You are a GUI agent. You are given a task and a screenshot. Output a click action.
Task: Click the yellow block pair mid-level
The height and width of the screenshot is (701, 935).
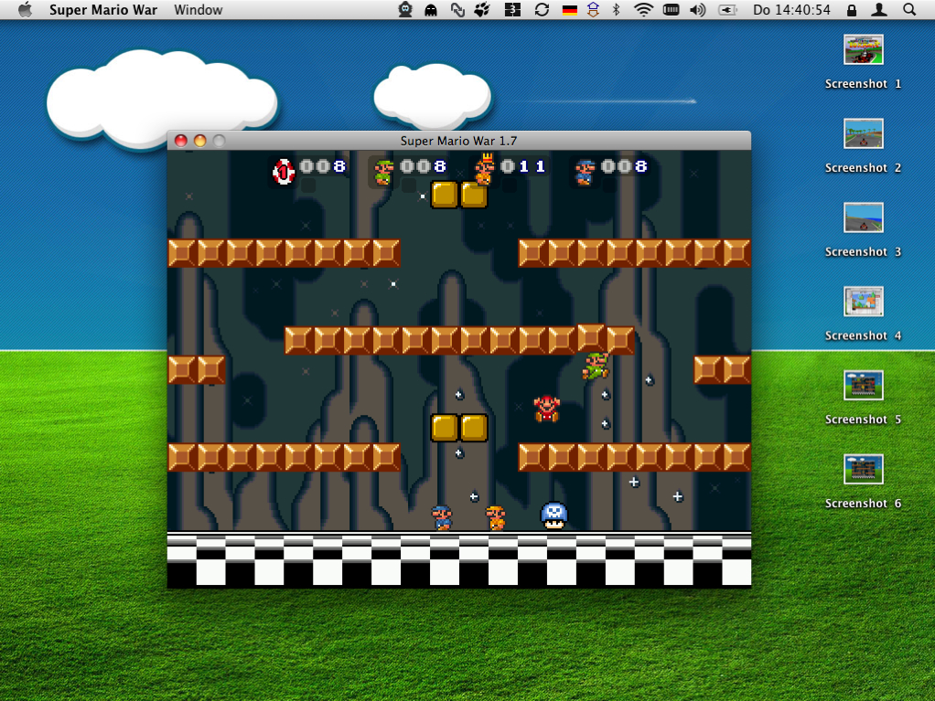point(459,428)
